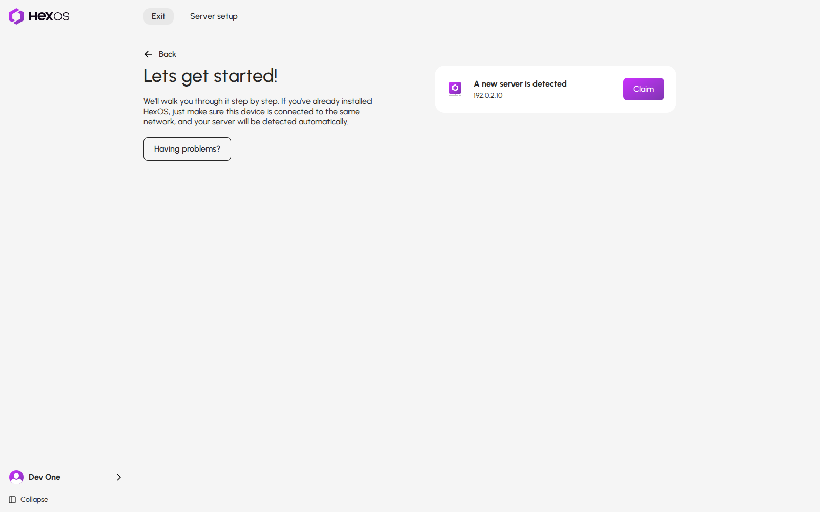The image size is (820, 512).
Task: Click the server IP 192.0.2.10
Action: point(488,96)
